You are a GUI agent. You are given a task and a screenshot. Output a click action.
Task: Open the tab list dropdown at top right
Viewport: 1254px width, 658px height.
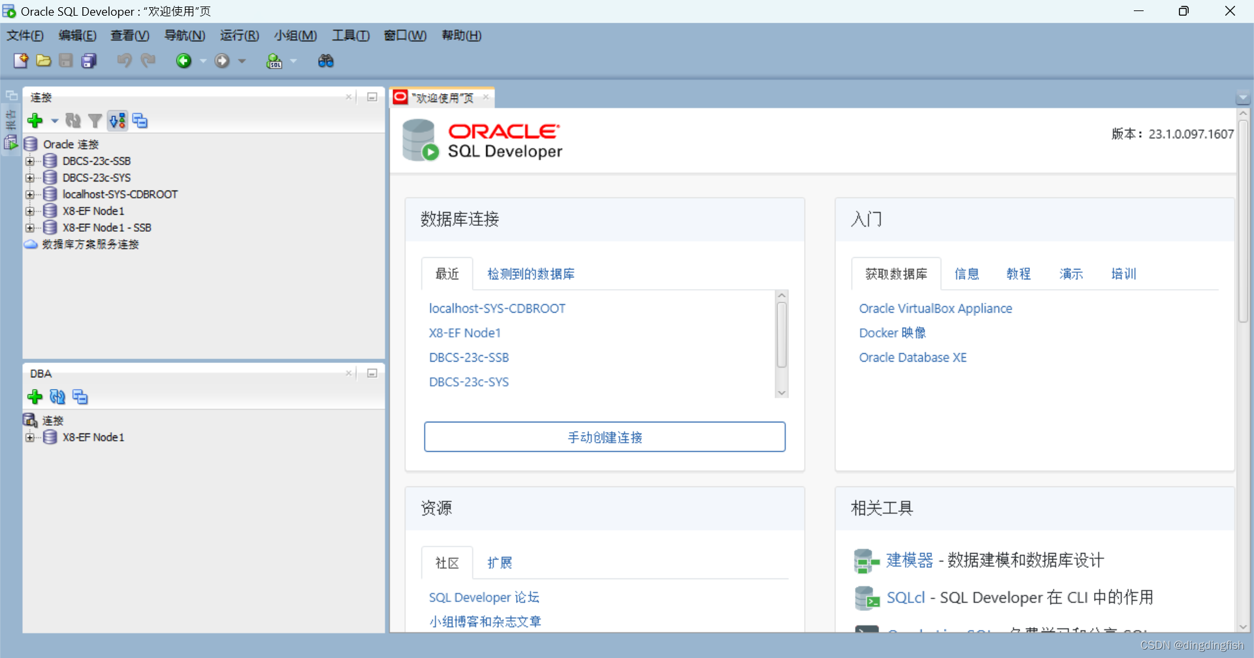1243,98
